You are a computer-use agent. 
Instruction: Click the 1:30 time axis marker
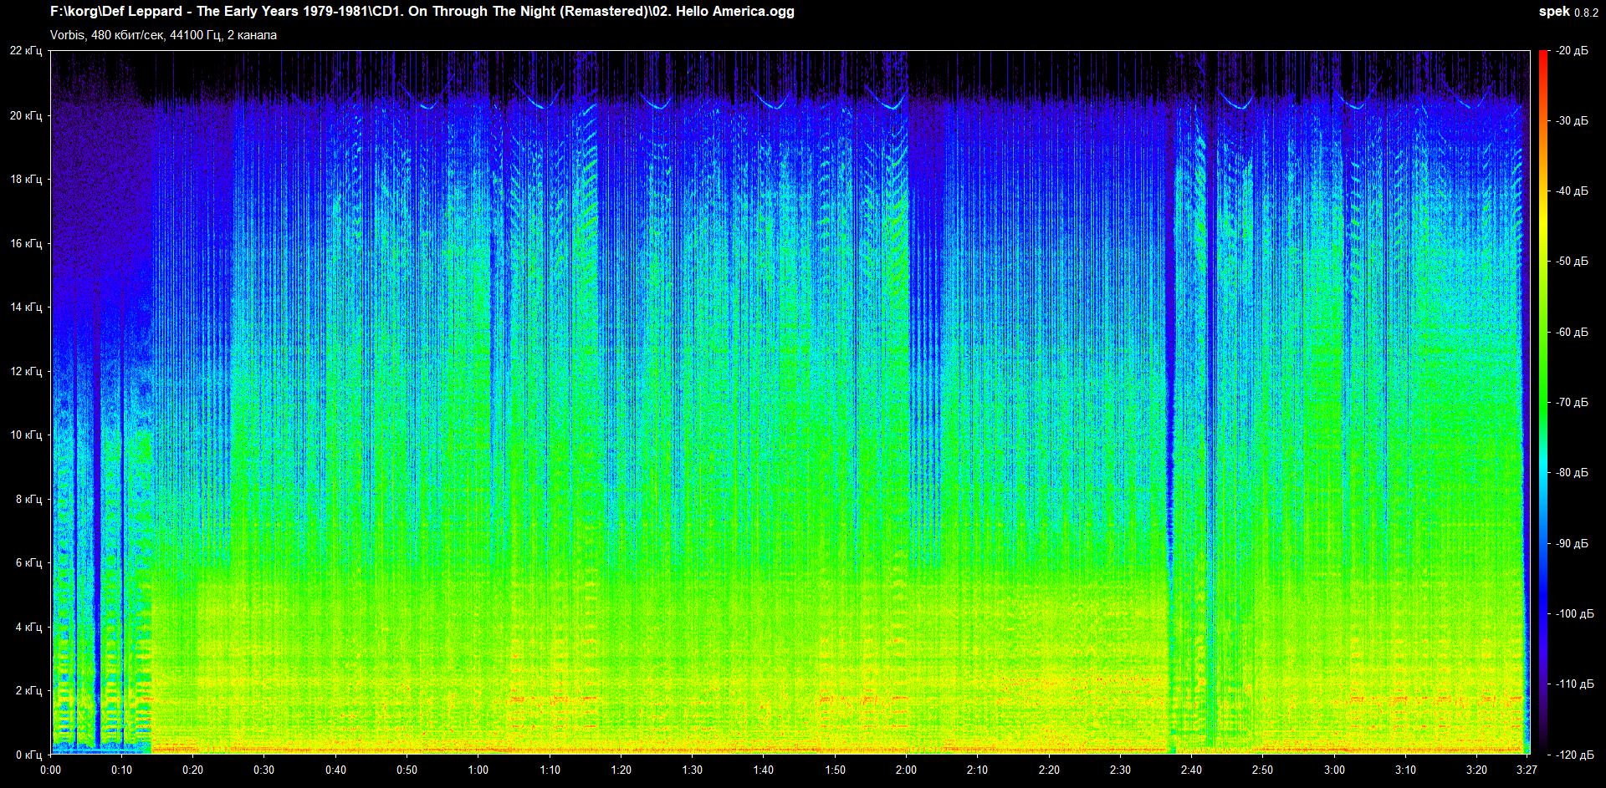(x=692, y=770)
